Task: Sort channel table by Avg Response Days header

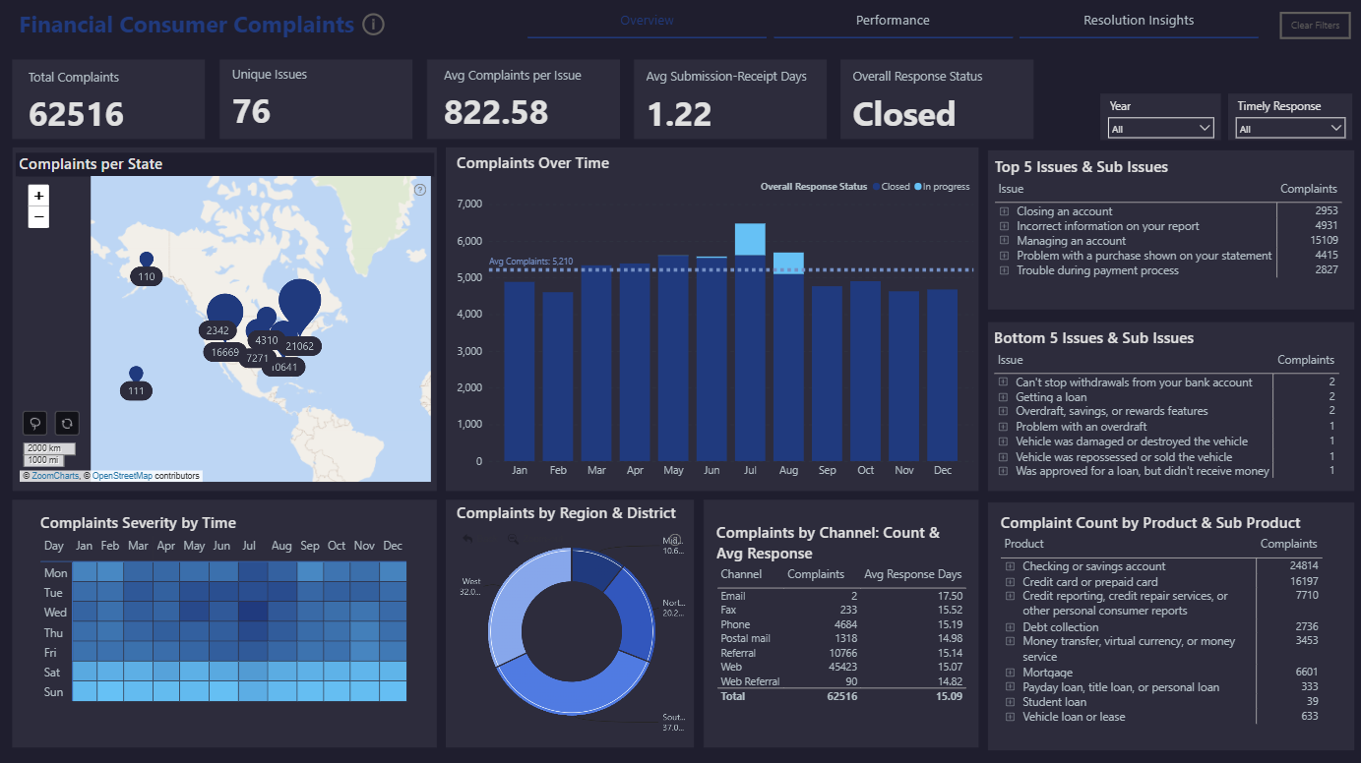Action: [912, 574]
